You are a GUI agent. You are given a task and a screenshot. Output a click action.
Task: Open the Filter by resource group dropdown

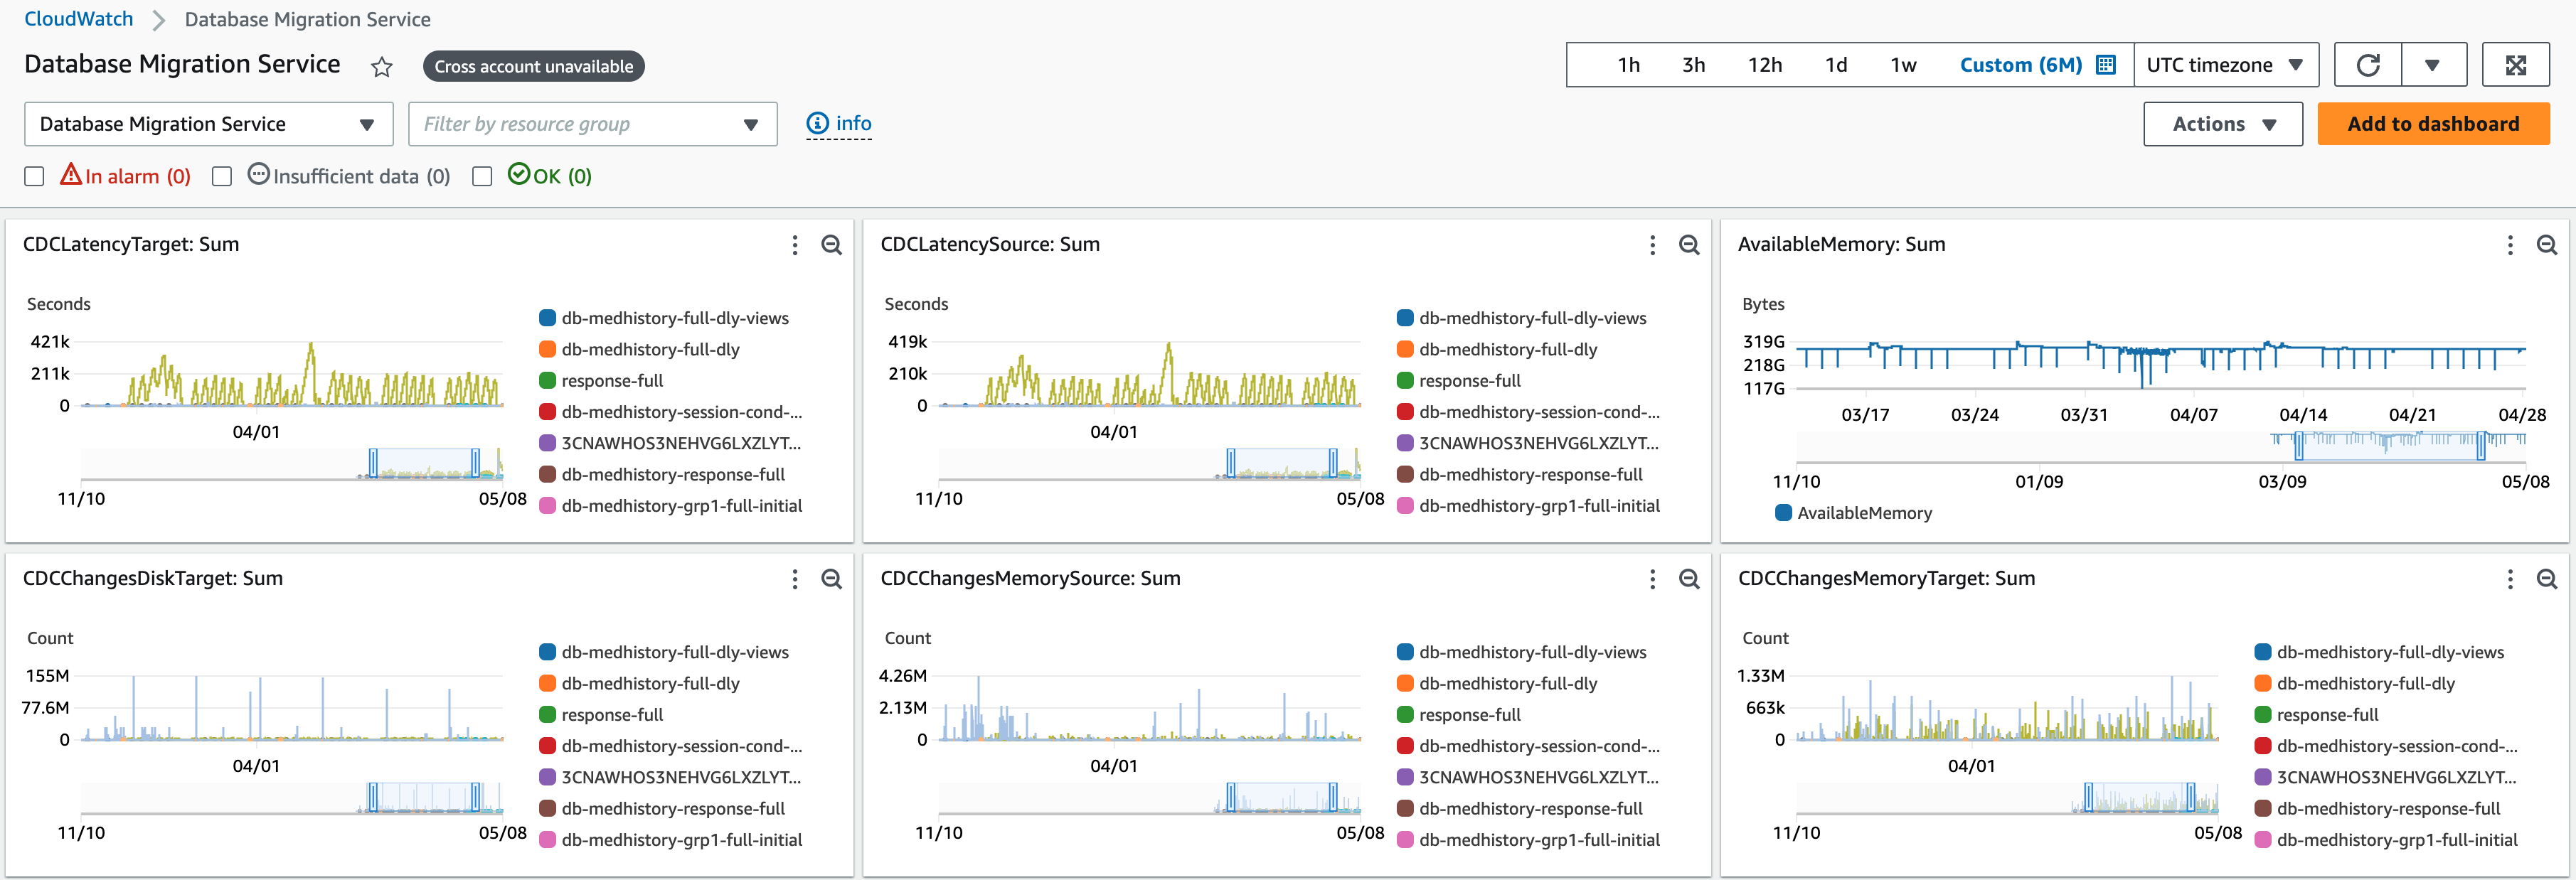tap(592, 124)
